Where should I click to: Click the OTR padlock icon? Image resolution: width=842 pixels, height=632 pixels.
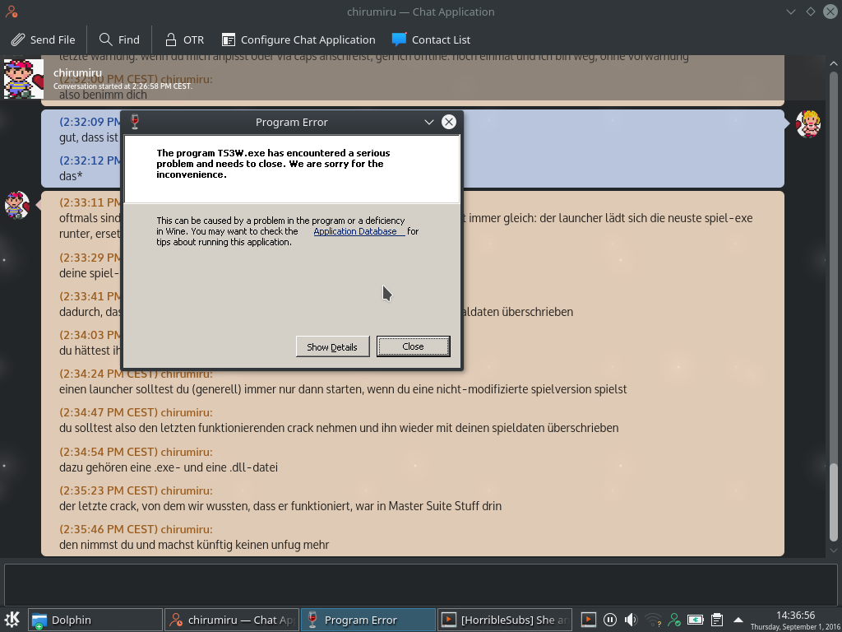point(171,39)
